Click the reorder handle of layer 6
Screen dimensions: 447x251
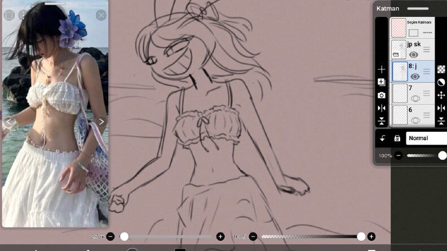click(427, 115)
